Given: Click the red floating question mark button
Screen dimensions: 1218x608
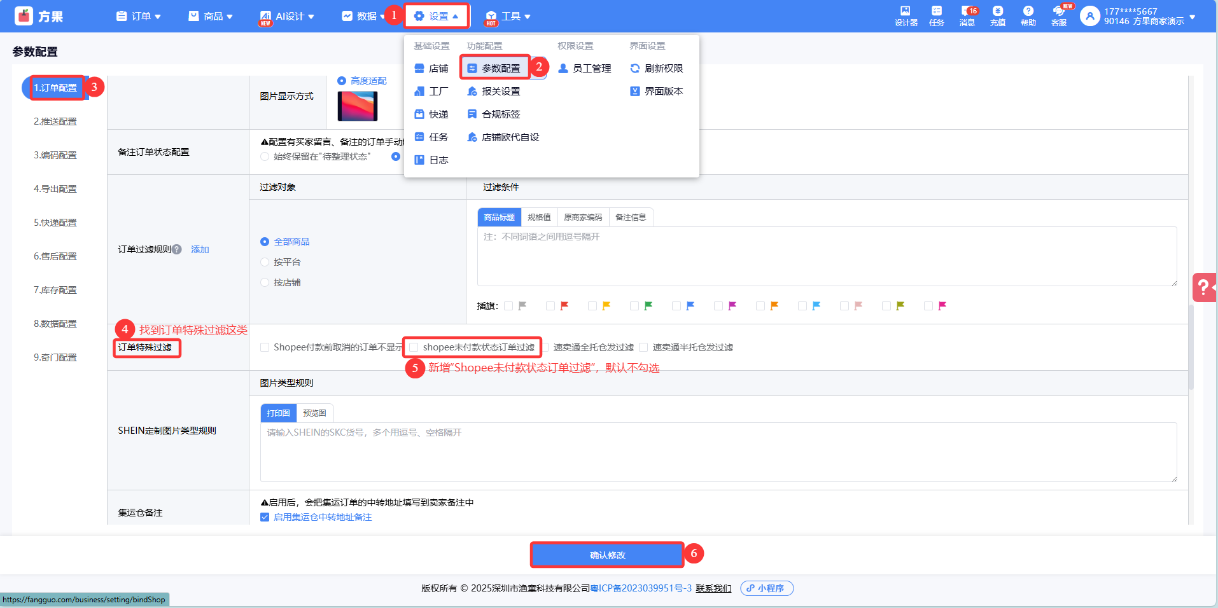Looking at the screenshot, I should coord(1203,287).
